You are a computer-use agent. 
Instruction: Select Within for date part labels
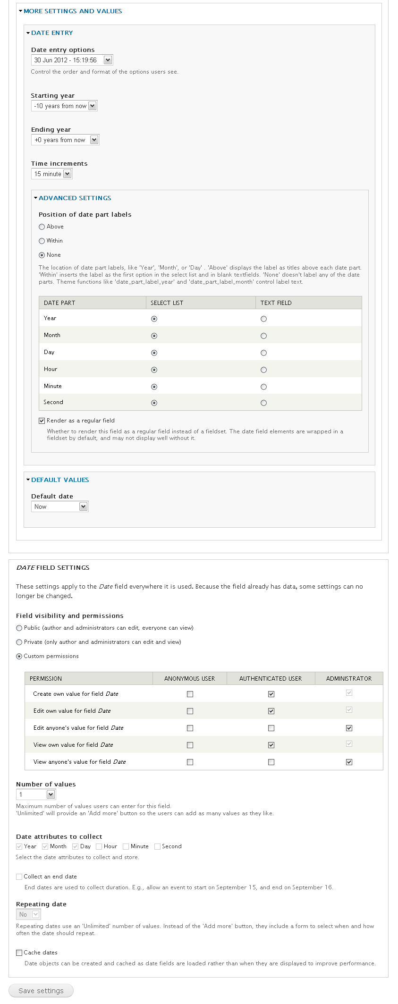click(42, 241)
